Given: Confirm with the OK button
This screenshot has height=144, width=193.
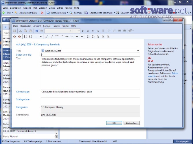Looking at the screenshot, I should pyautogui.click(x=114, y=123).
